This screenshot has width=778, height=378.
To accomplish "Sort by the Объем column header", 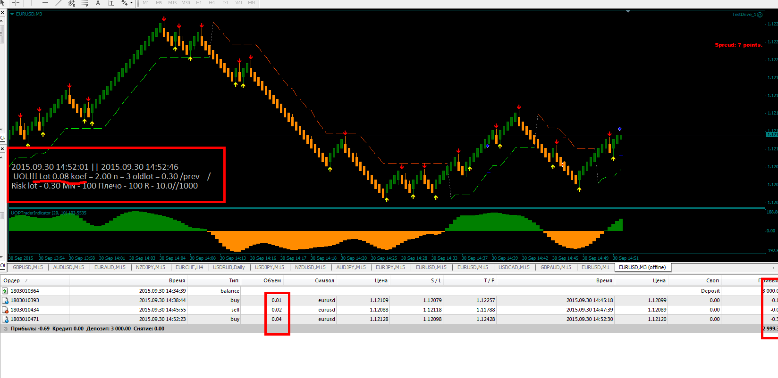I will click(x=262, y=280).
